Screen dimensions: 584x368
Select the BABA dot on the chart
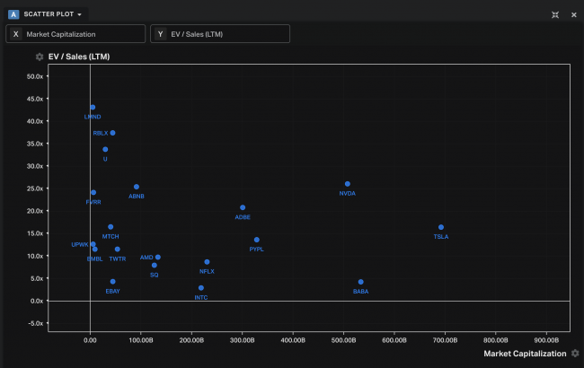(361, 282)
